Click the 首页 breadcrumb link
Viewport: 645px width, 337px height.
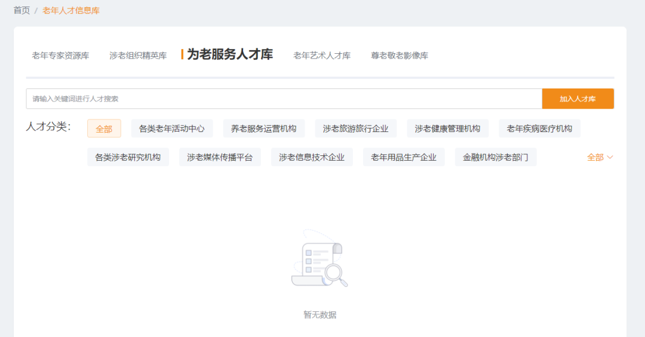(x=21, y=10)
